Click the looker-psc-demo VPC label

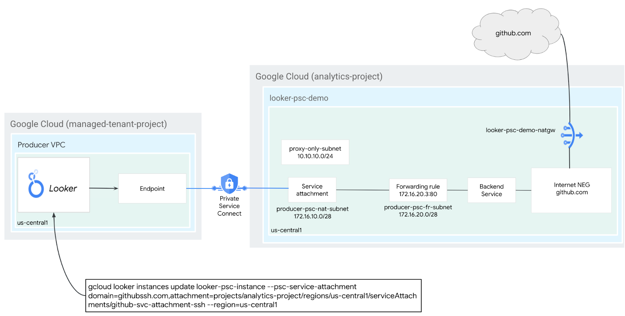pos(299,98)
